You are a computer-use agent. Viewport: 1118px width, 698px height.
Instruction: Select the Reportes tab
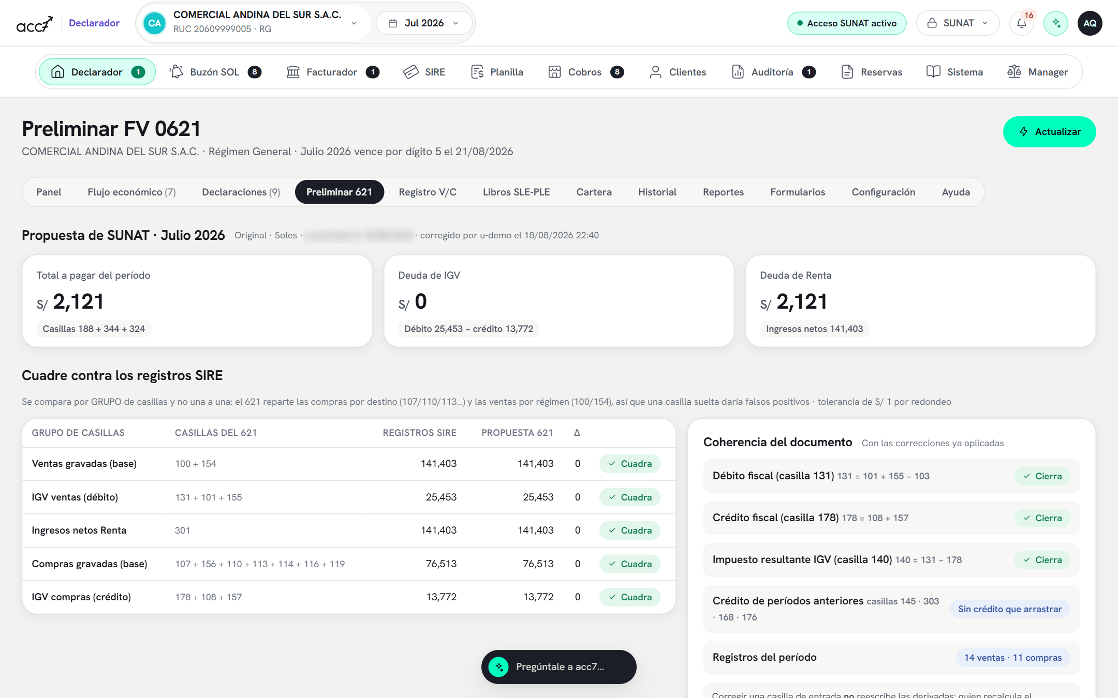coord(723,192)
